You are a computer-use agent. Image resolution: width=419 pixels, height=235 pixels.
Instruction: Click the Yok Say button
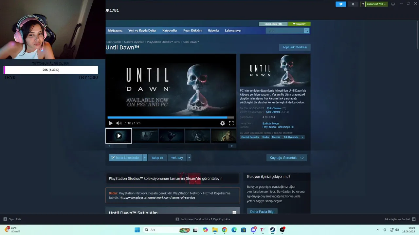coord(177,158)
